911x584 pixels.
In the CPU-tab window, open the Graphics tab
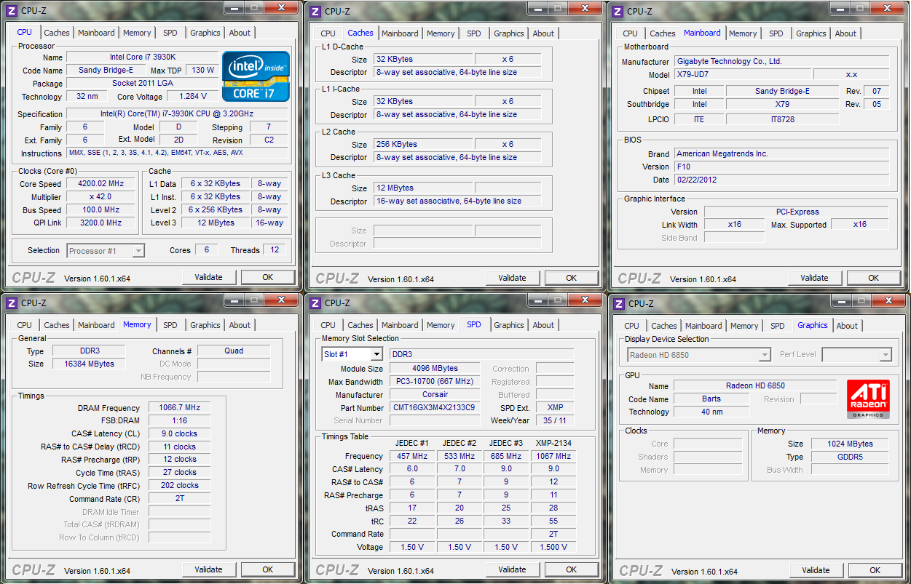[x=205, y=33]
